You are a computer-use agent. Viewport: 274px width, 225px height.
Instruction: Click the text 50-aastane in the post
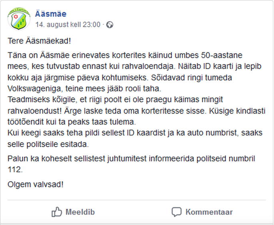click(222, 55)
